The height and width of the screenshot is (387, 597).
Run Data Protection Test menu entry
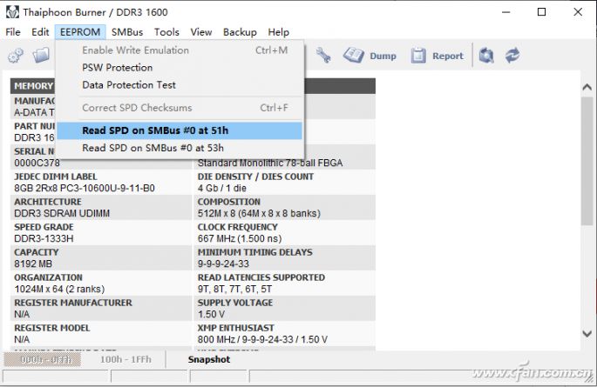click(x=128, y=84)
